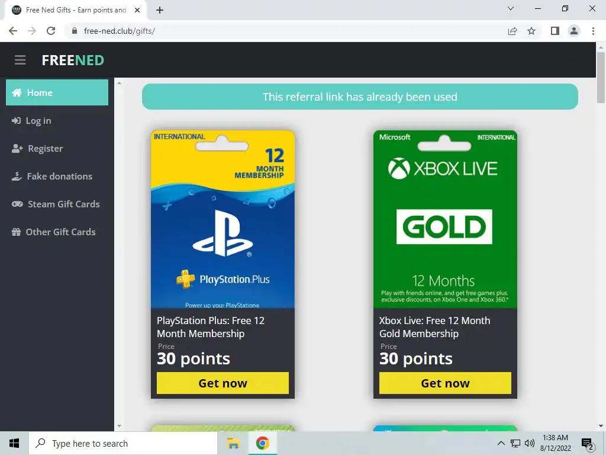This screenshot has width=606, height=455.
Task: Open Other Gift Cards in sidebar
Action: [57, 232]
